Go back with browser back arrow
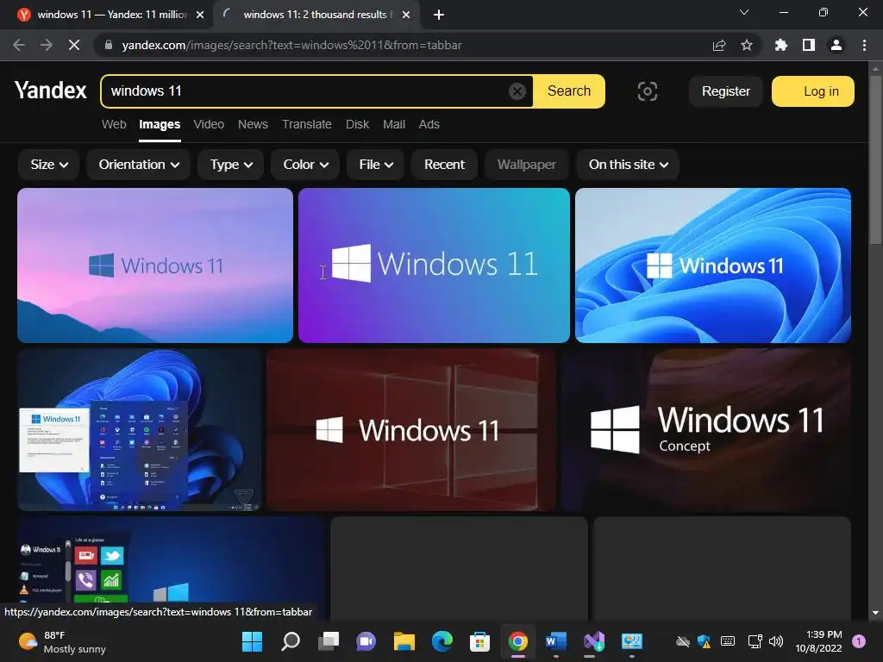The height and width of the screenshot is (662, 883). point(19,45)
